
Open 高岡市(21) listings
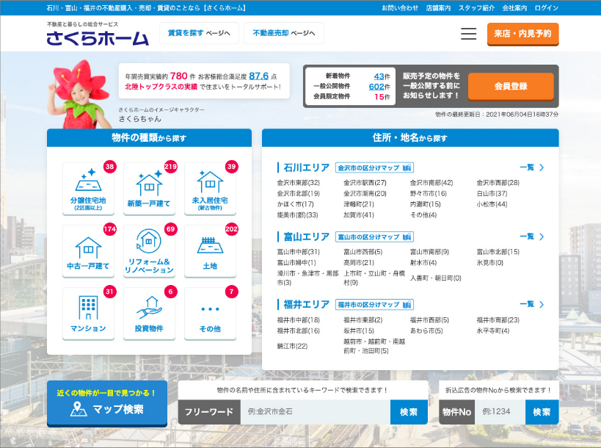(x=359, y=263)
